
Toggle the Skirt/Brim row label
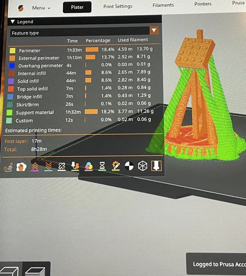(27, 105)
